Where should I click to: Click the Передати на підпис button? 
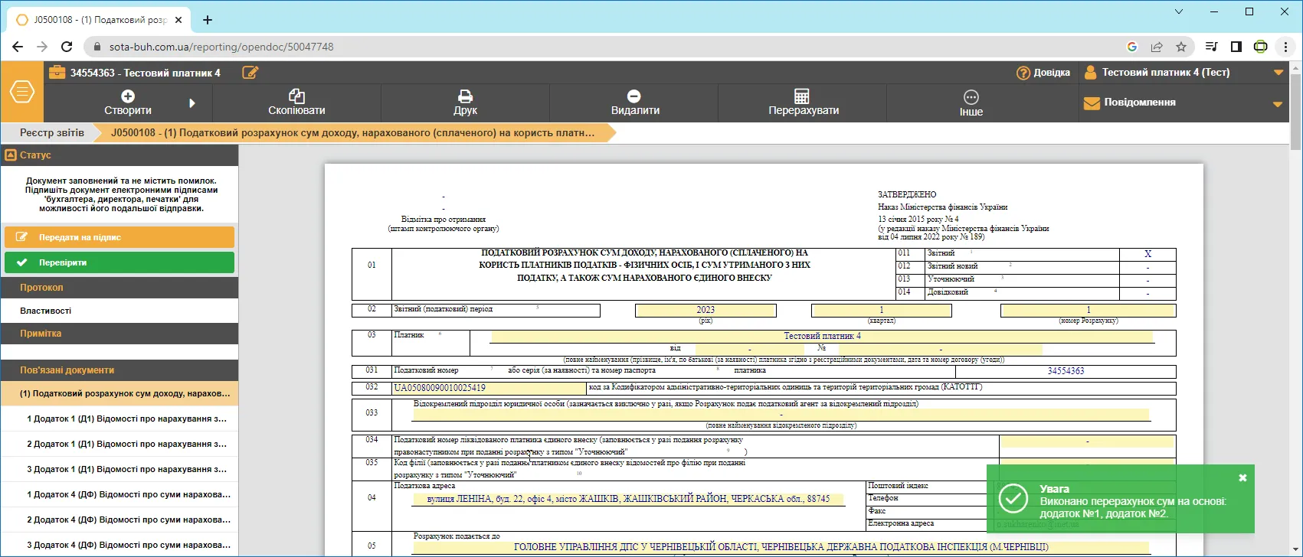119,237
